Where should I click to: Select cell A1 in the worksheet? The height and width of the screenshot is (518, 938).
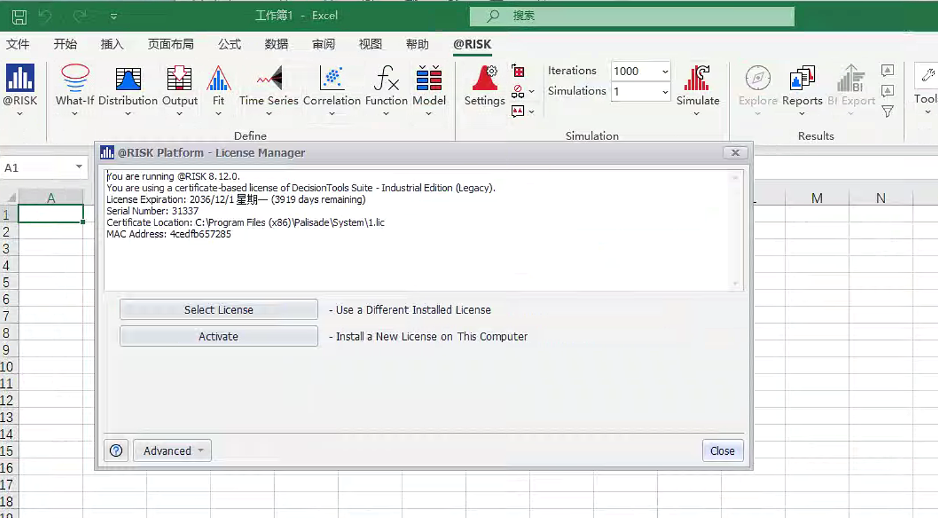pos(51,214)
